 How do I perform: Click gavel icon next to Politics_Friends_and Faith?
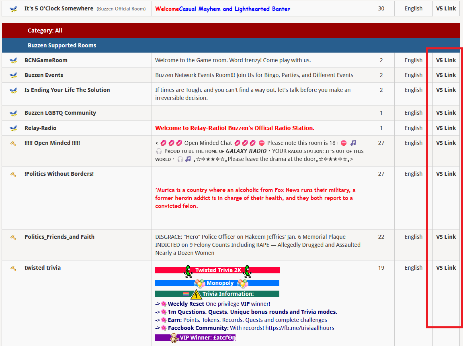tap(13, 237)
